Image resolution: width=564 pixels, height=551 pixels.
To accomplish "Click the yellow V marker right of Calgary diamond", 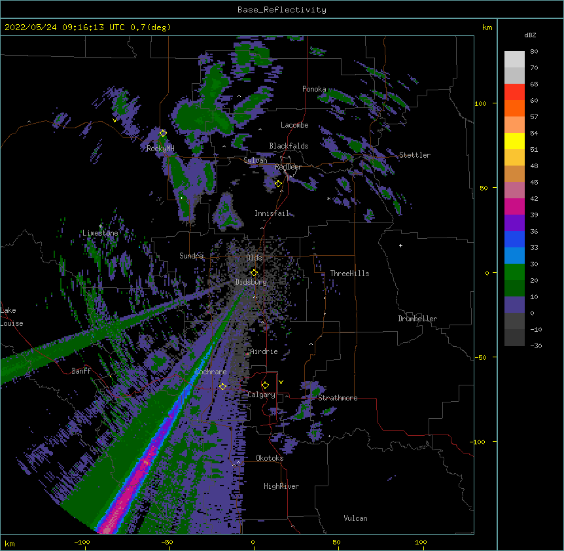I will pyautogui.click(x=281, y=382).
